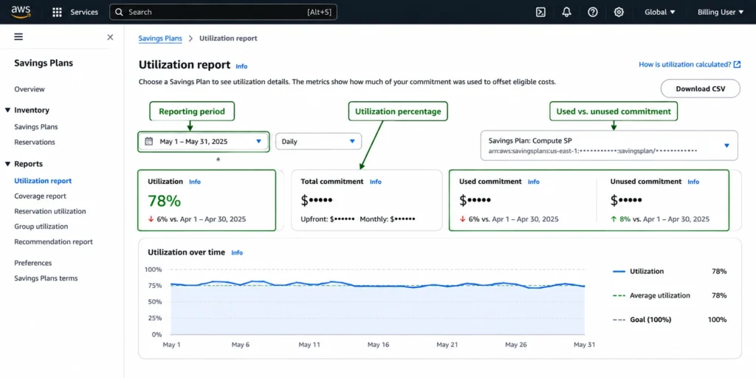Click the Utilization legend entry
Viewport: 756px width, 378px height.
[x=647, y=272]
